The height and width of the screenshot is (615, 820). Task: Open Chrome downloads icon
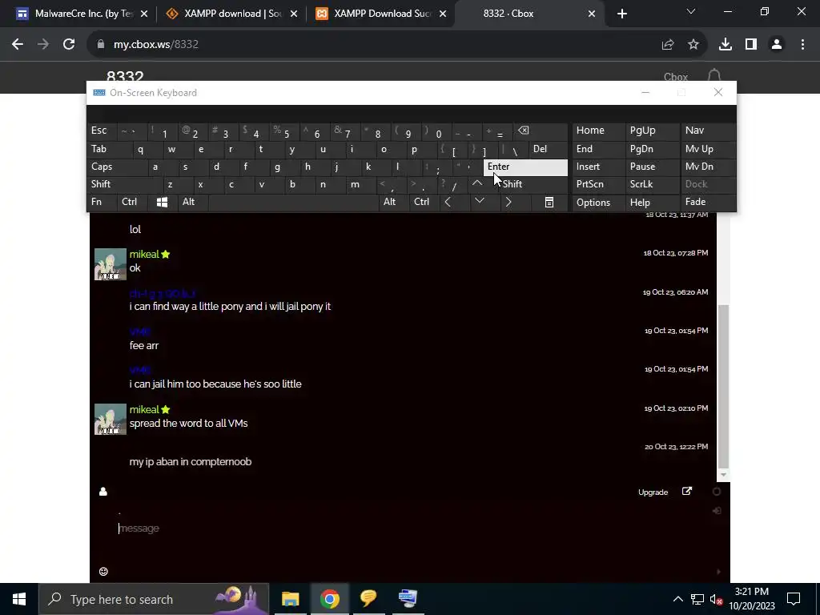(726, 45)
